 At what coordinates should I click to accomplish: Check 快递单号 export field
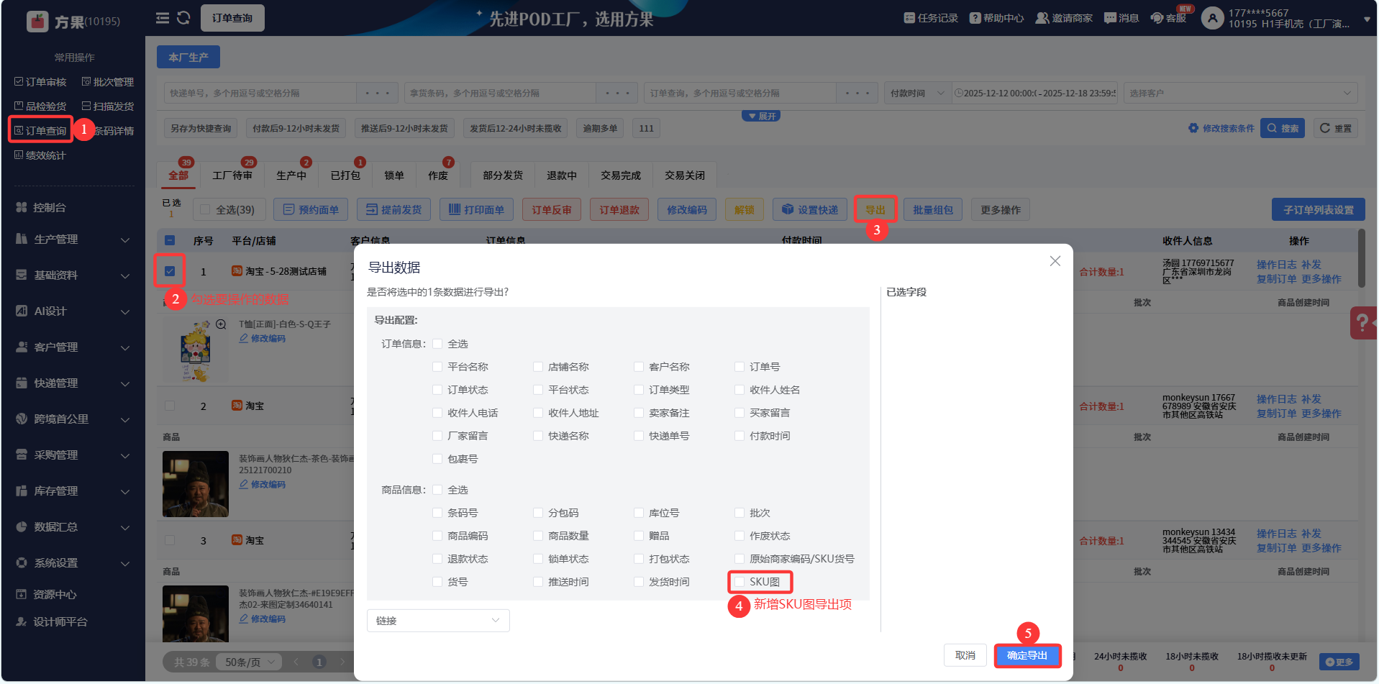(x=639, y=436)
